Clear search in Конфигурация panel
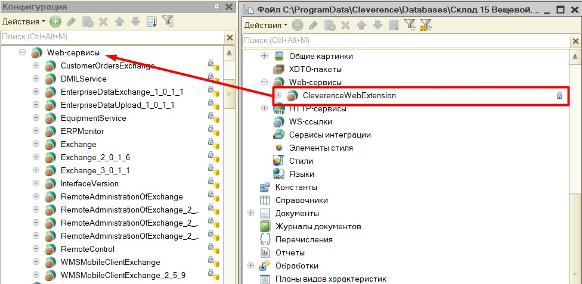The height and width of the screenshot is (284, 582). (230, 38)
